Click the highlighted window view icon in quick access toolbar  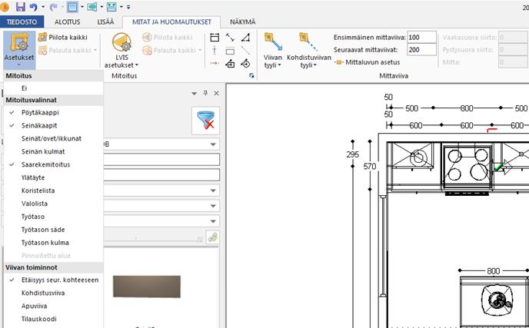72,6
